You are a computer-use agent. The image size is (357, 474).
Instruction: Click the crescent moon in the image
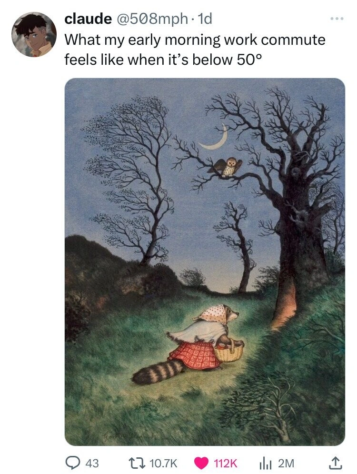point(215,138)
